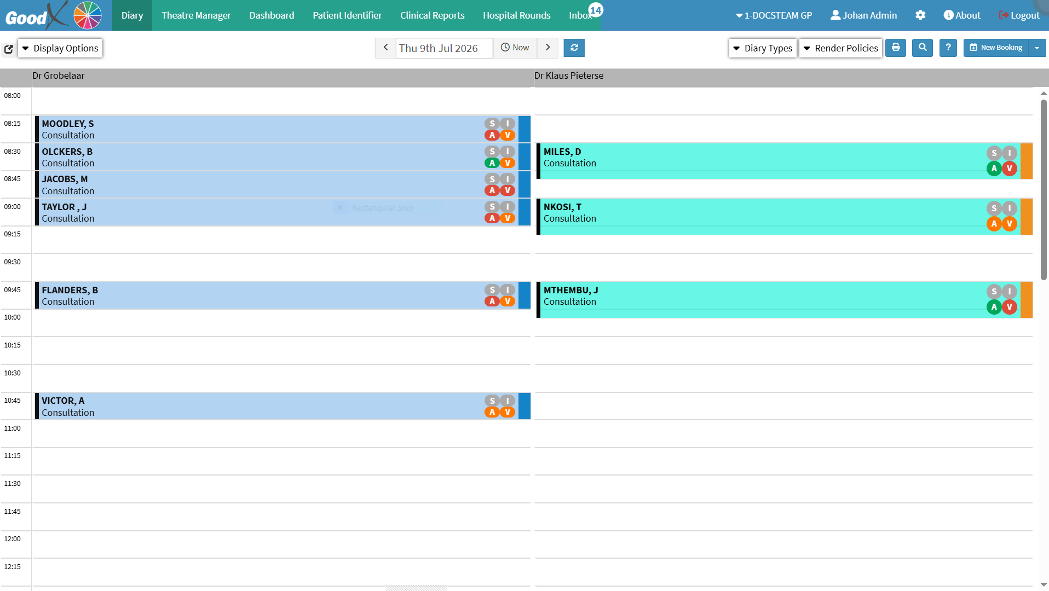The width and height of the screenshot is (1049, 591).
Task: Click A status badge for VICTOR, A
Action: pyautogui.click(x=492, y=412)
